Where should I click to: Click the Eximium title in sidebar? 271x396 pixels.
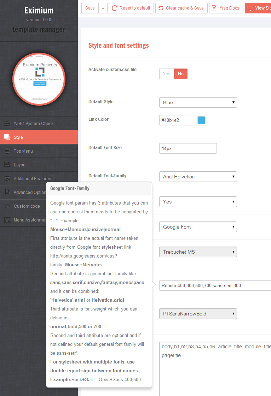click(39, 10)
